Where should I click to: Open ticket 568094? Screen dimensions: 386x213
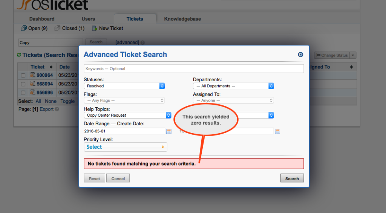45,84
